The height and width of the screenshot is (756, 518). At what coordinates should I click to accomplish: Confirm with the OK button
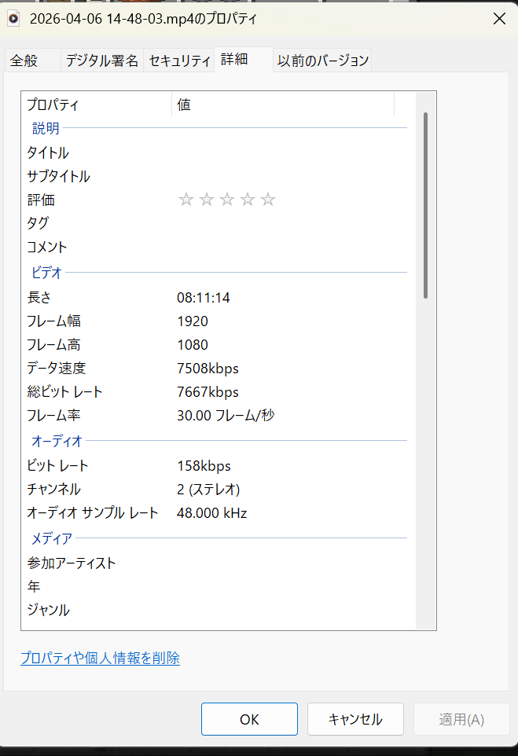249,719
